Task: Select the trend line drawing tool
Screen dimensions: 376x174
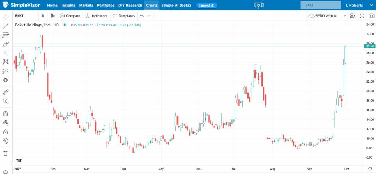Action: pyautogui.click(x=6, y=26)
